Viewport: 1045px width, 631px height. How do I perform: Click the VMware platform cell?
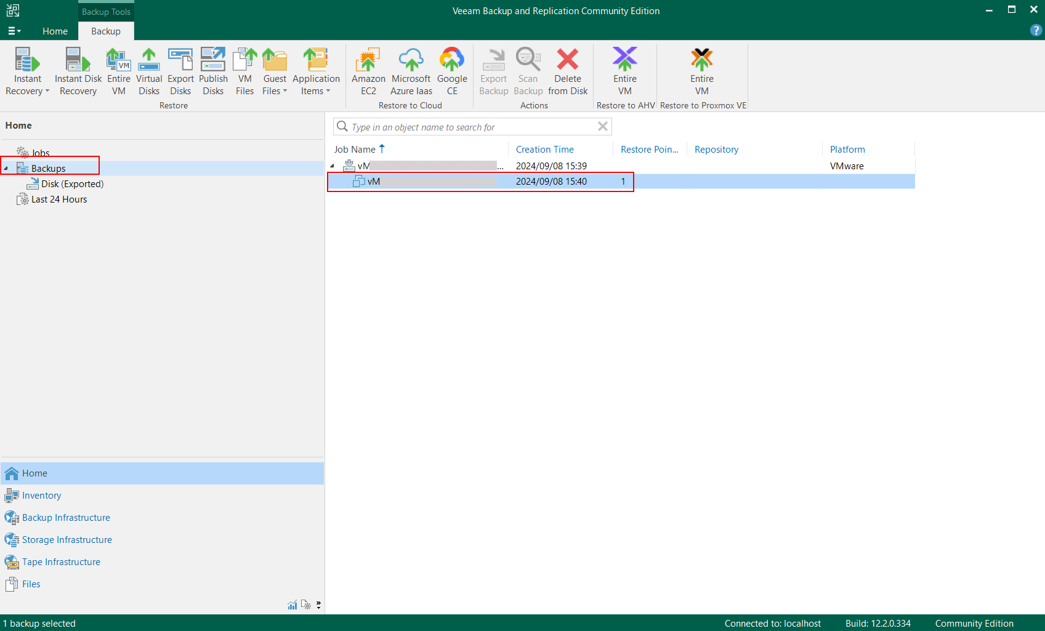tap(847, 166)
